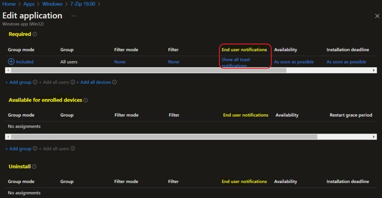This screenshot has width=382, height=198.
Task: Click right arrow of Required table scrollbar
Action: [x=374, y=70]
